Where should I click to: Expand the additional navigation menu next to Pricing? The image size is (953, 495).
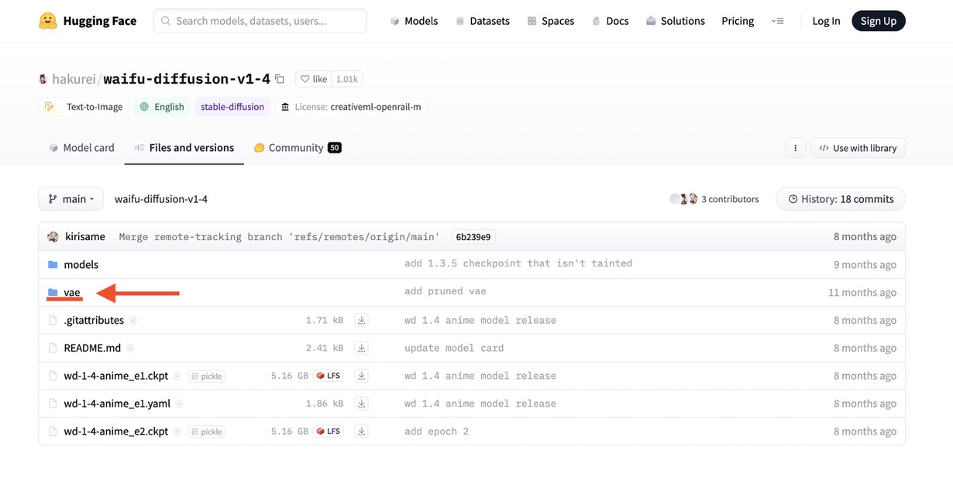[x=778, y=21]
